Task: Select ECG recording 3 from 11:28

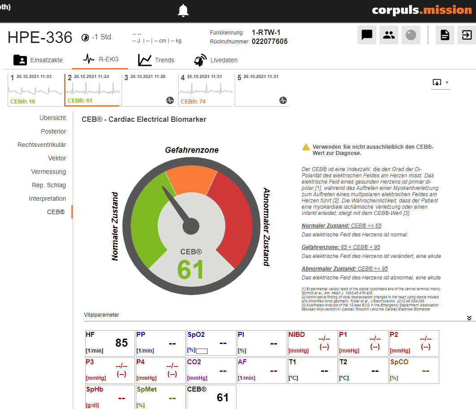Action: [149, 90]
